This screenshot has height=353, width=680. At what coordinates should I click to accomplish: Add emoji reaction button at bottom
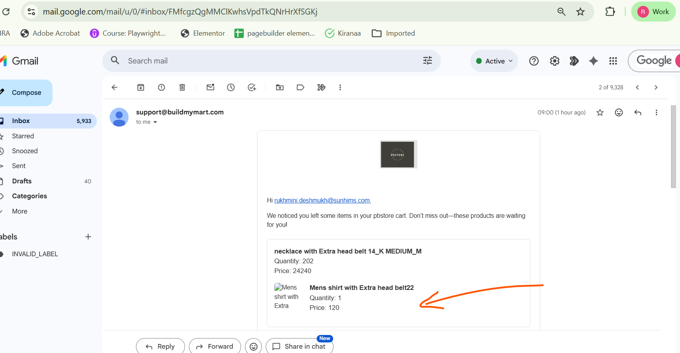(x=254, y=346)
